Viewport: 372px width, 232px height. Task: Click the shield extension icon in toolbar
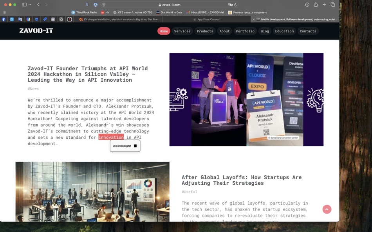click(x=87, y=5)
